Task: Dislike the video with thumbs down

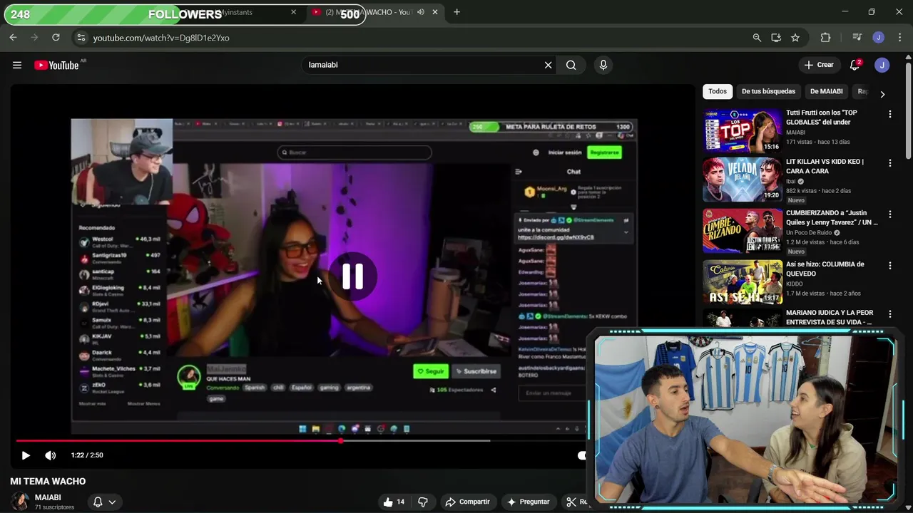Action: click(423, 502)
